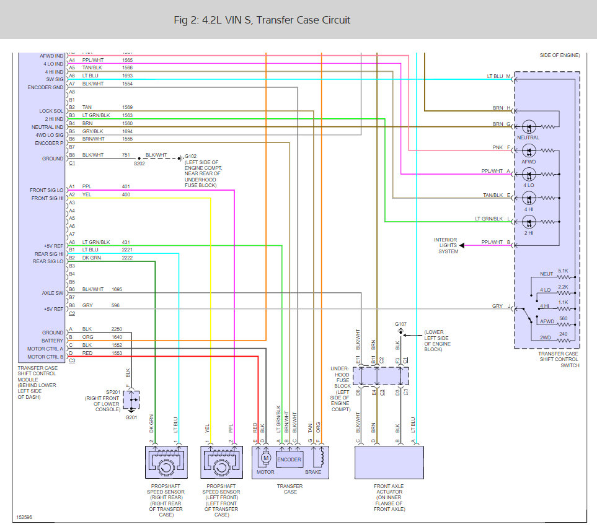Screen dimensions: 597x527
Task: Click the 4 HI indicator LED symbol
Action: tap(528, 198)
